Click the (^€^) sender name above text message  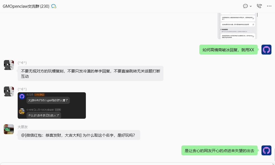tap(22, 63)
